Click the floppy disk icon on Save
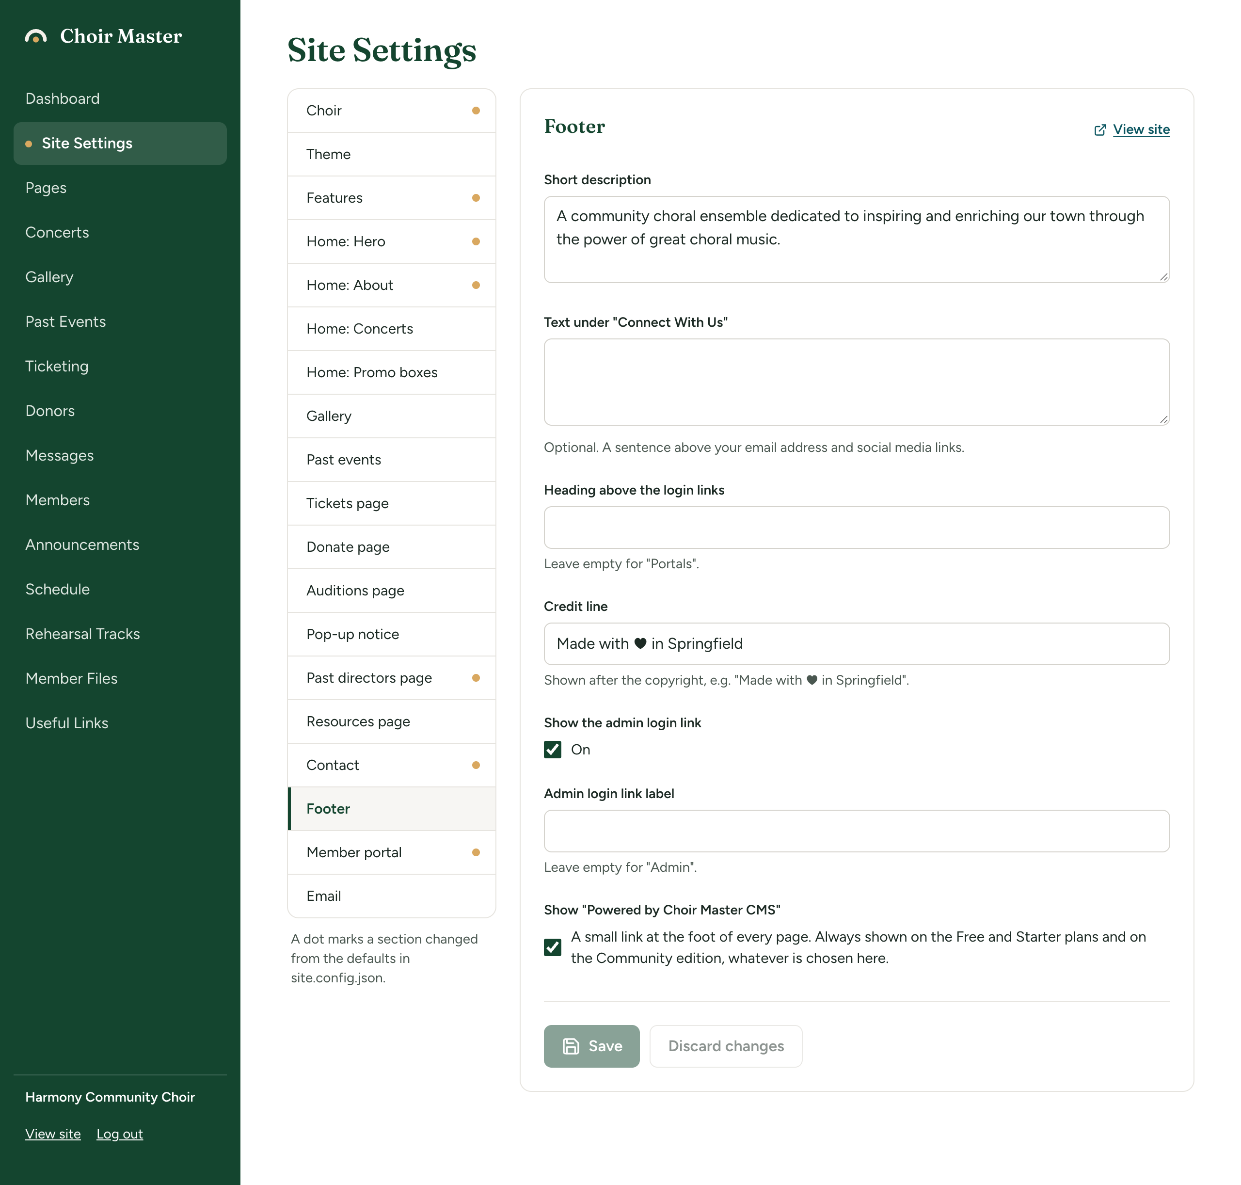 point(570,1046)
